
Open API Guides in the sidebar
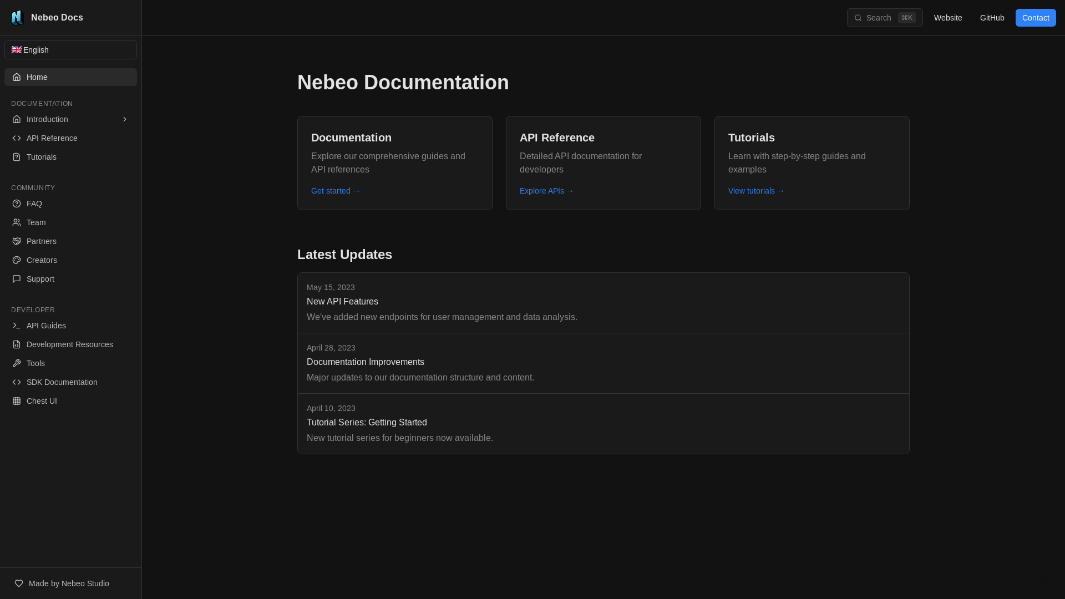click(x=70, y=326)
